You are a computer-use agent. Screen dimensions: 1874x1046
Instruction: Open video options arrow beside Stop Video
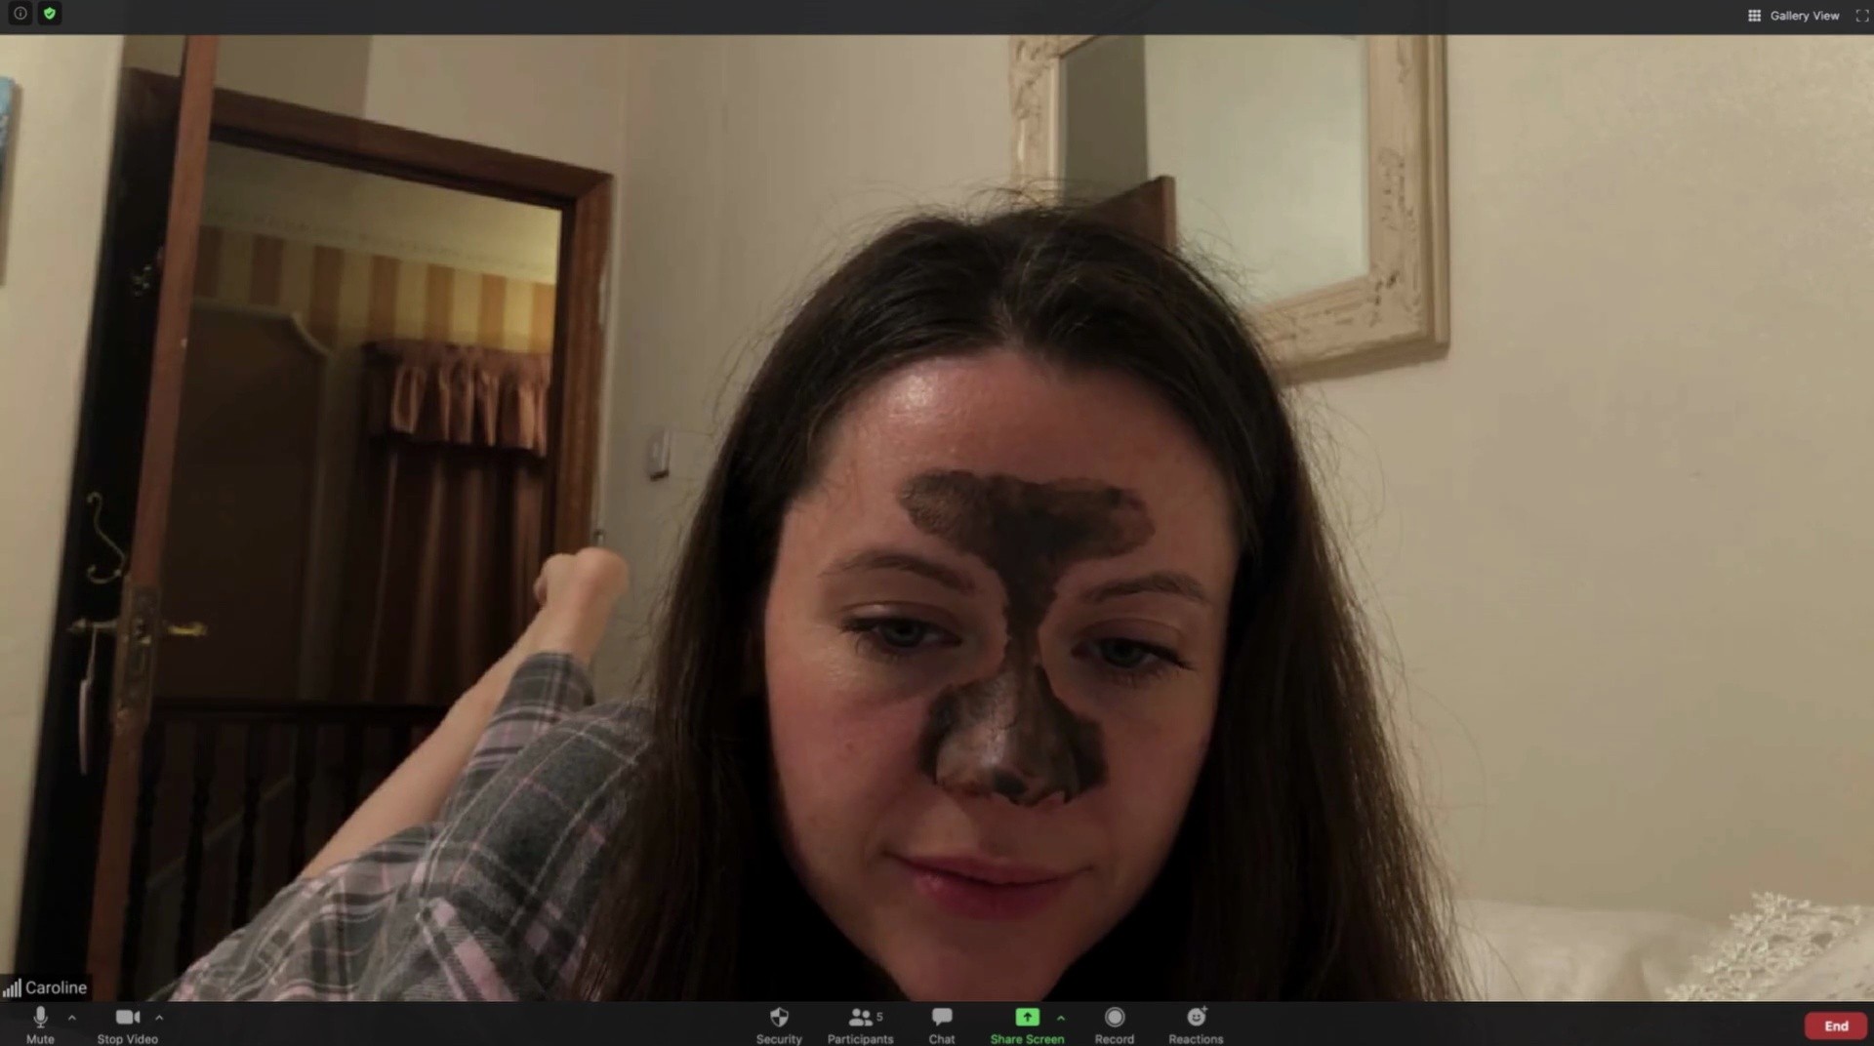159,1018
